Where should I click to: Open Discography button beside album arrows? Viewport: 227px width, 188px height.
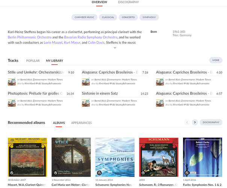click(x=211, y=122)
